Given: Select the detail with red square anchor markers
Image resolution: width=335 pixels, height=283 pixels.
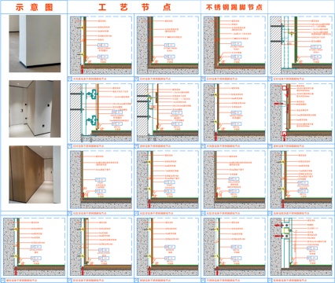Looking at the screenshot, I should click(x=301, y=112).
